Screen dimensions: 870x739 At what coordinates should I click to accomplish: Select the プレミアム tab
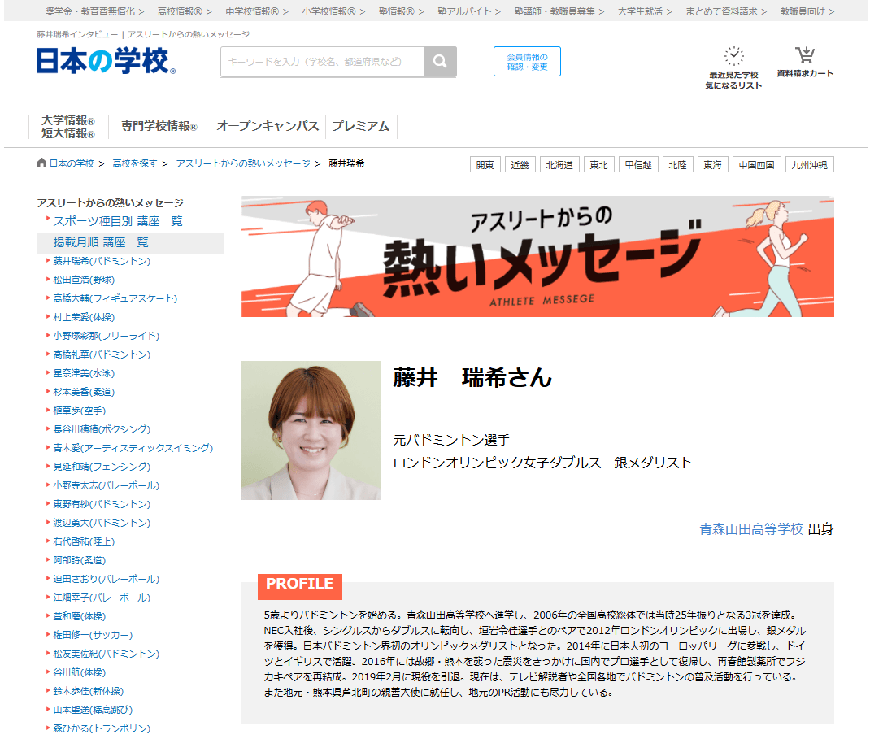tap(359, 126)
